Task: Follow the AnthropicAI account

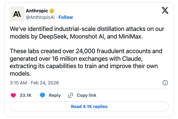Action: tap(66, 17)
